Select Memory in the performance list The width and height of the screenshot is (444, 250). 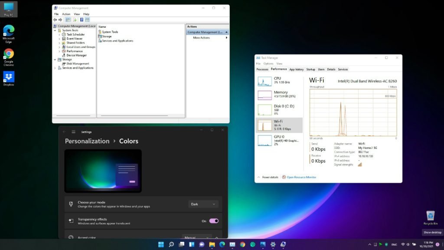tap(279, 95)
